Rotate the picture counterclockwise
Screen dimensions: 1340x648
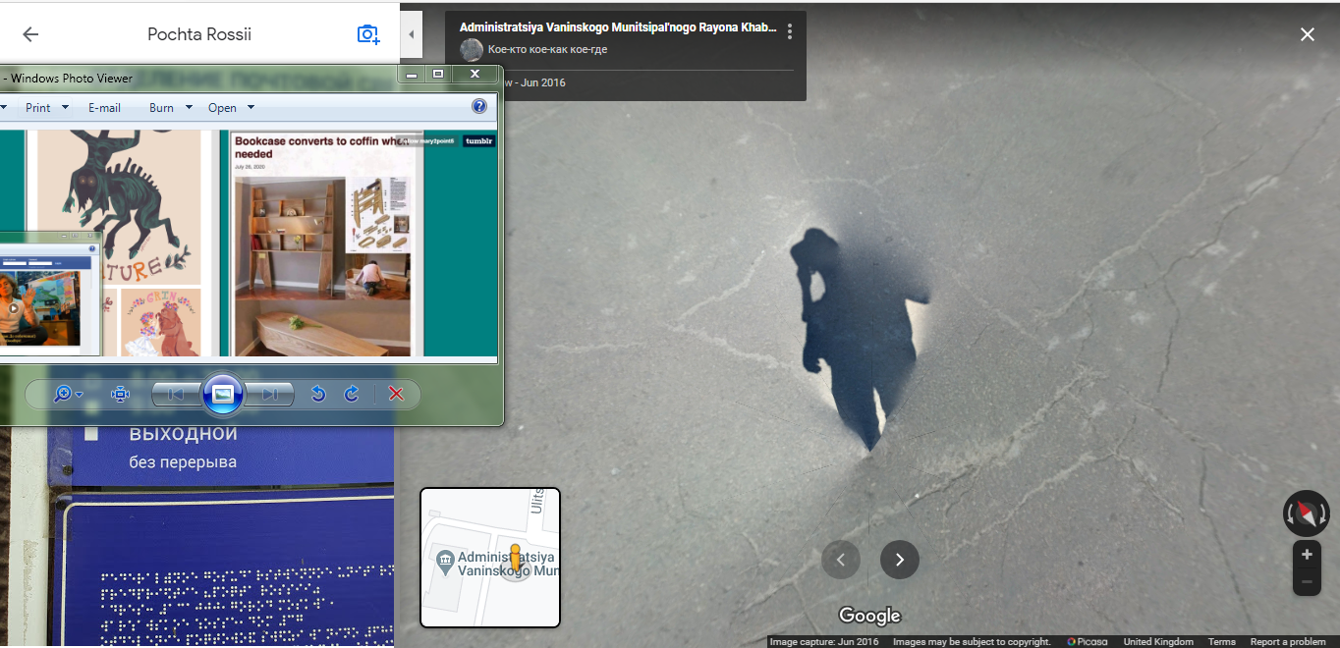317,394
